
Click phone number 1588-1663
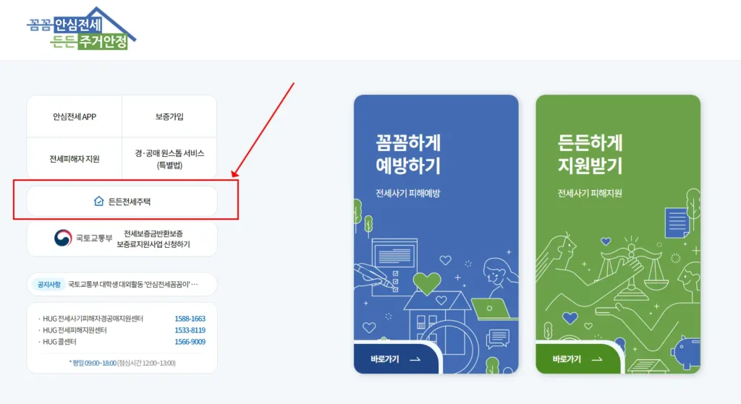[190, 319]
